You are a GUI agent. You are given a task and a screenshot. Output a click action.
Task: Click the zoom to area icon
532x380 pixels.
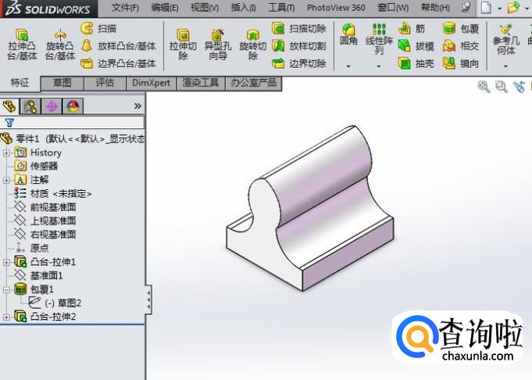pos(501,87)
